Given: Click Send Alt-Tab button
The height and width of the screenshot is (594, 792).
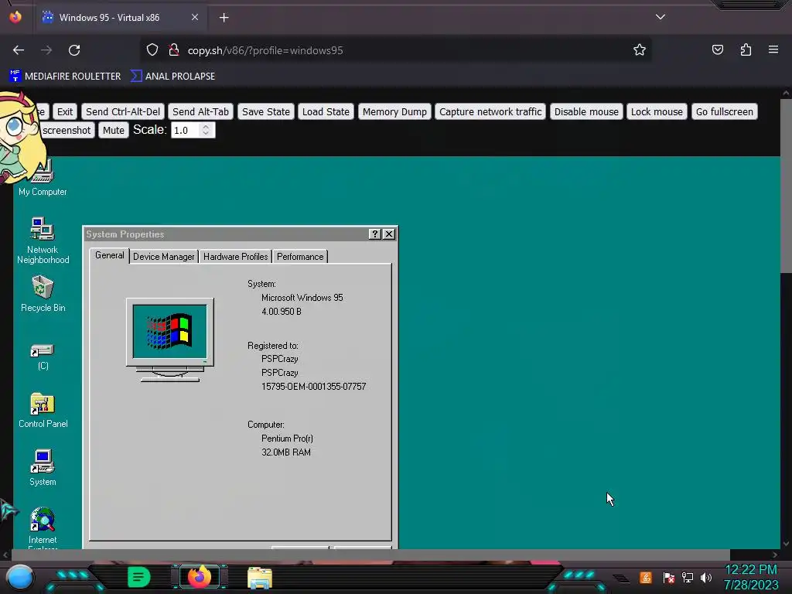Looking at the screenshot, I should (x=200, y=111).
